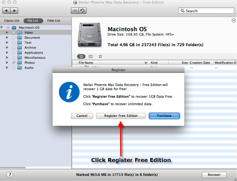Uncheck the Photos folder checkbox
Image resolution: width=237 pixels, height=181 pixels.
coord(14,63)
